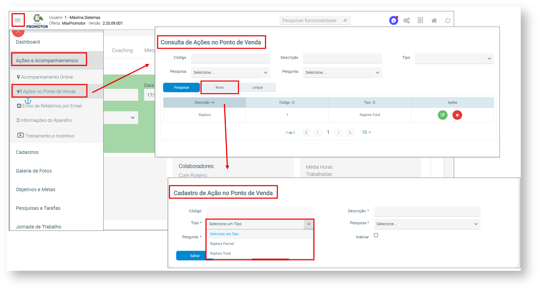This screenshot has height=289, width=539.
Task: Edit the Ruptura row with green icon
Action: click(x=442, y=115)
